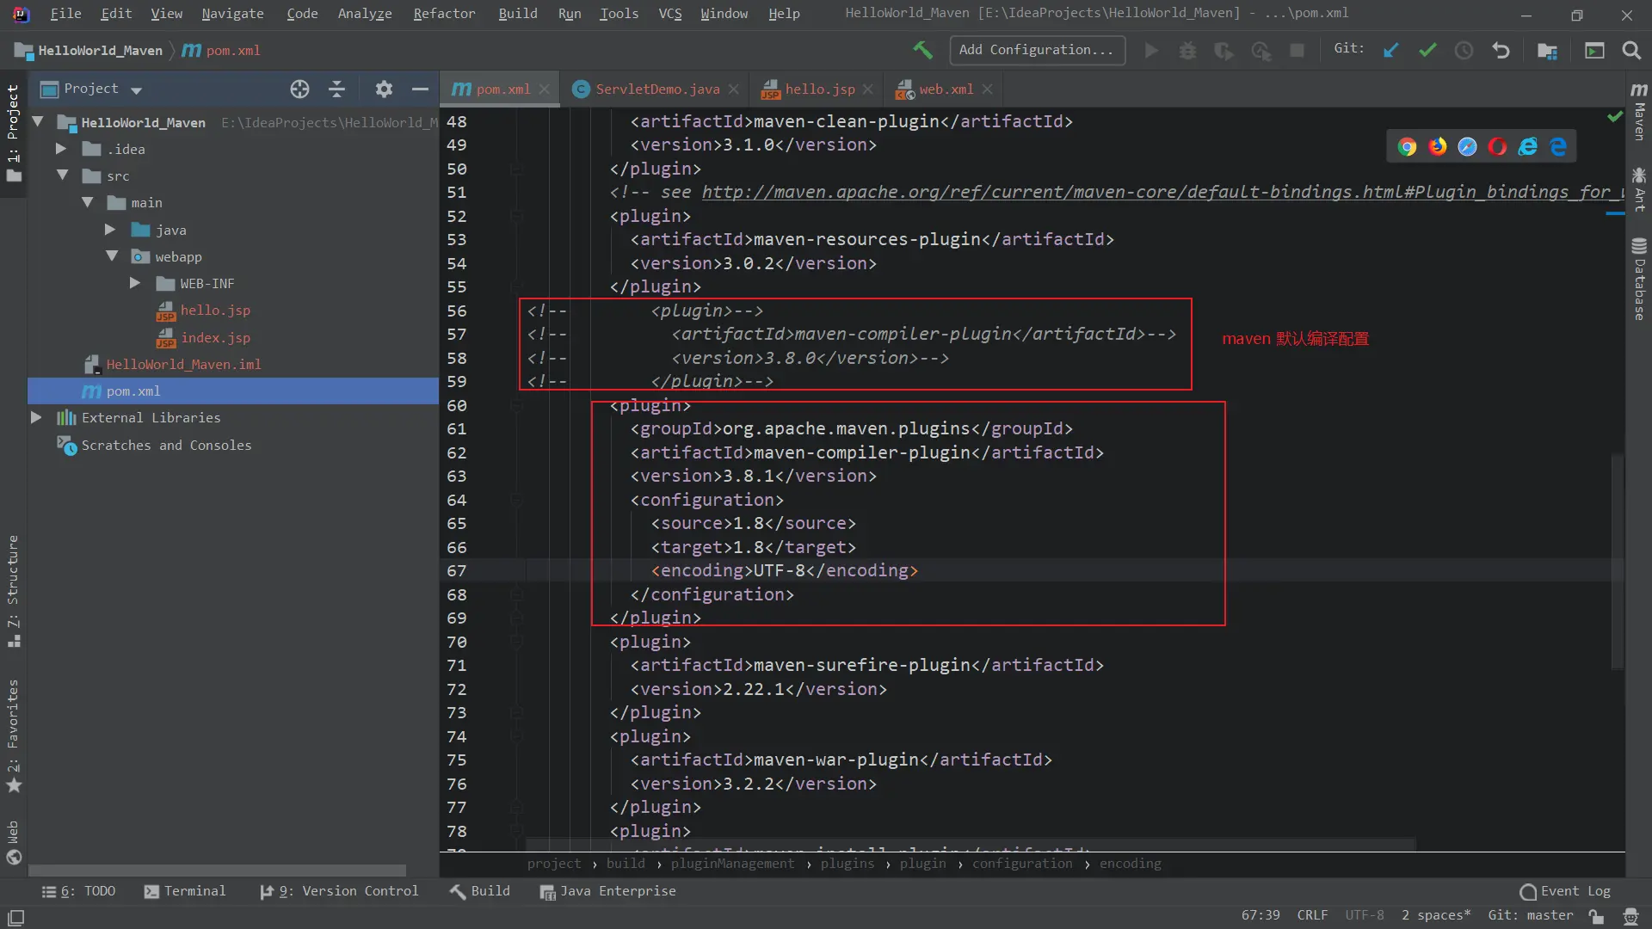Expand the .idea folder
This screenshot has height=929, width=1652.
tap(61, 149)
